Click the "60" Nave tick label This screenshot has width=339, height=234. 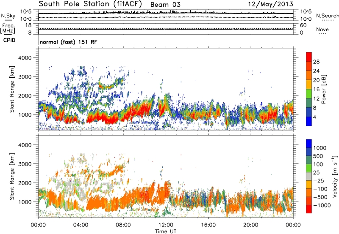tap(303, 25)
